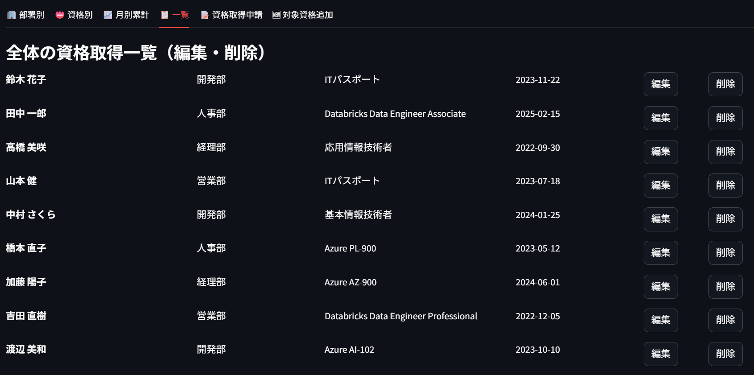Click the name 山本 健

point(21,181)
